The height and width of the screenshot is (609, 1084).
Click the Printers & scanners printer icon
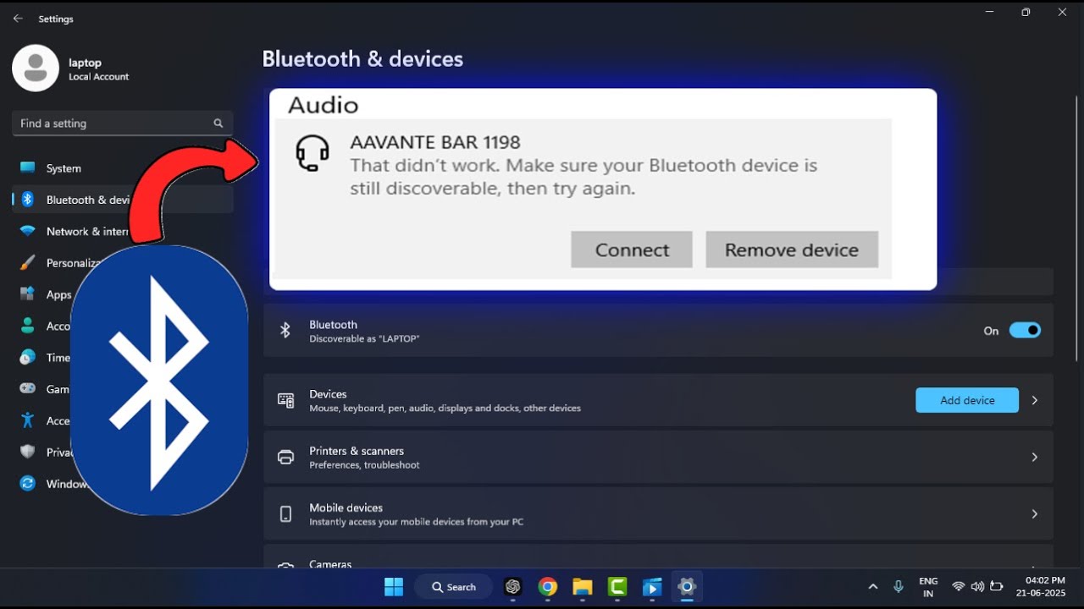(x=285, y=457)
